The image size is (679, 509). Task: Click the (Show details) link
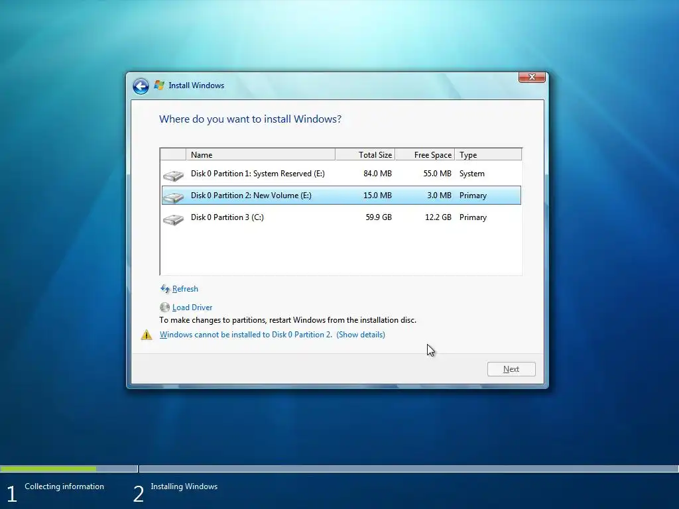coord(361,335)
